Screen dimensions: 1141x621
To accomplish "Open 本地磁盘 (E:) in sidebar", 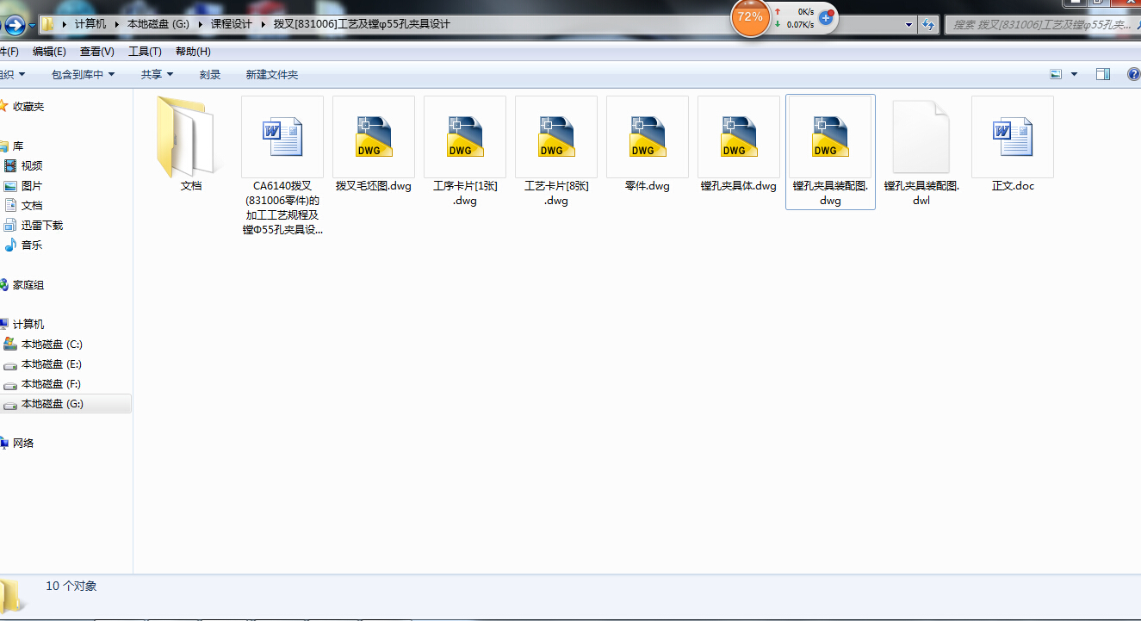I will [x=52, y=364].
